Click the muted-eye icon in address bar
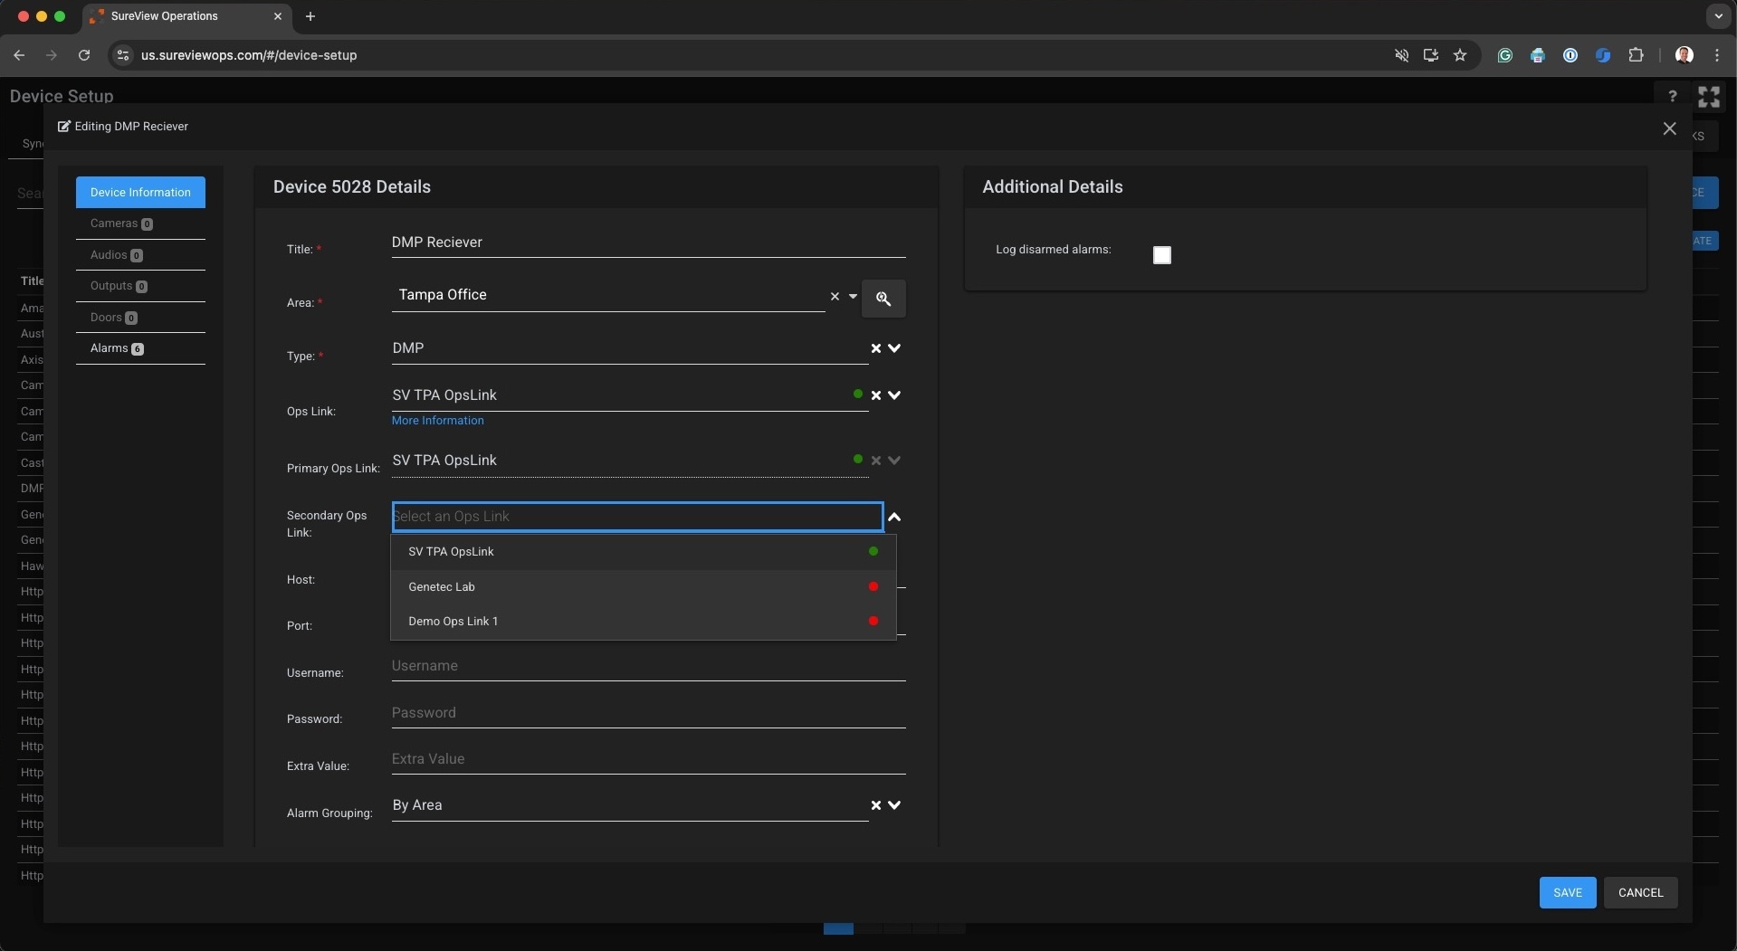 click(1401, 55)
